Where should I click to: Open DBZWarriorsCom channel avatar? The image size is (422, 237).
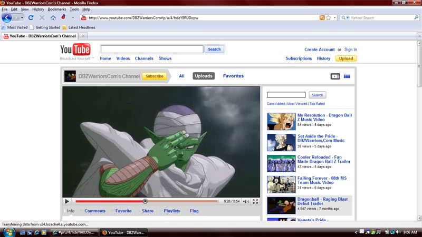pos(70,76)
